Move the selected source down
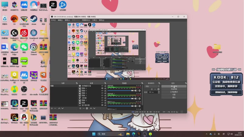The width and height of the screenshot is (244, 137). [94, 108]
